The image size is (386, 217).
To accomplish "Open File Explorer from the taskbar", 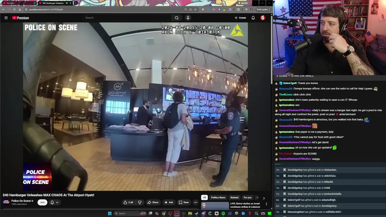I will coord(190,213).
